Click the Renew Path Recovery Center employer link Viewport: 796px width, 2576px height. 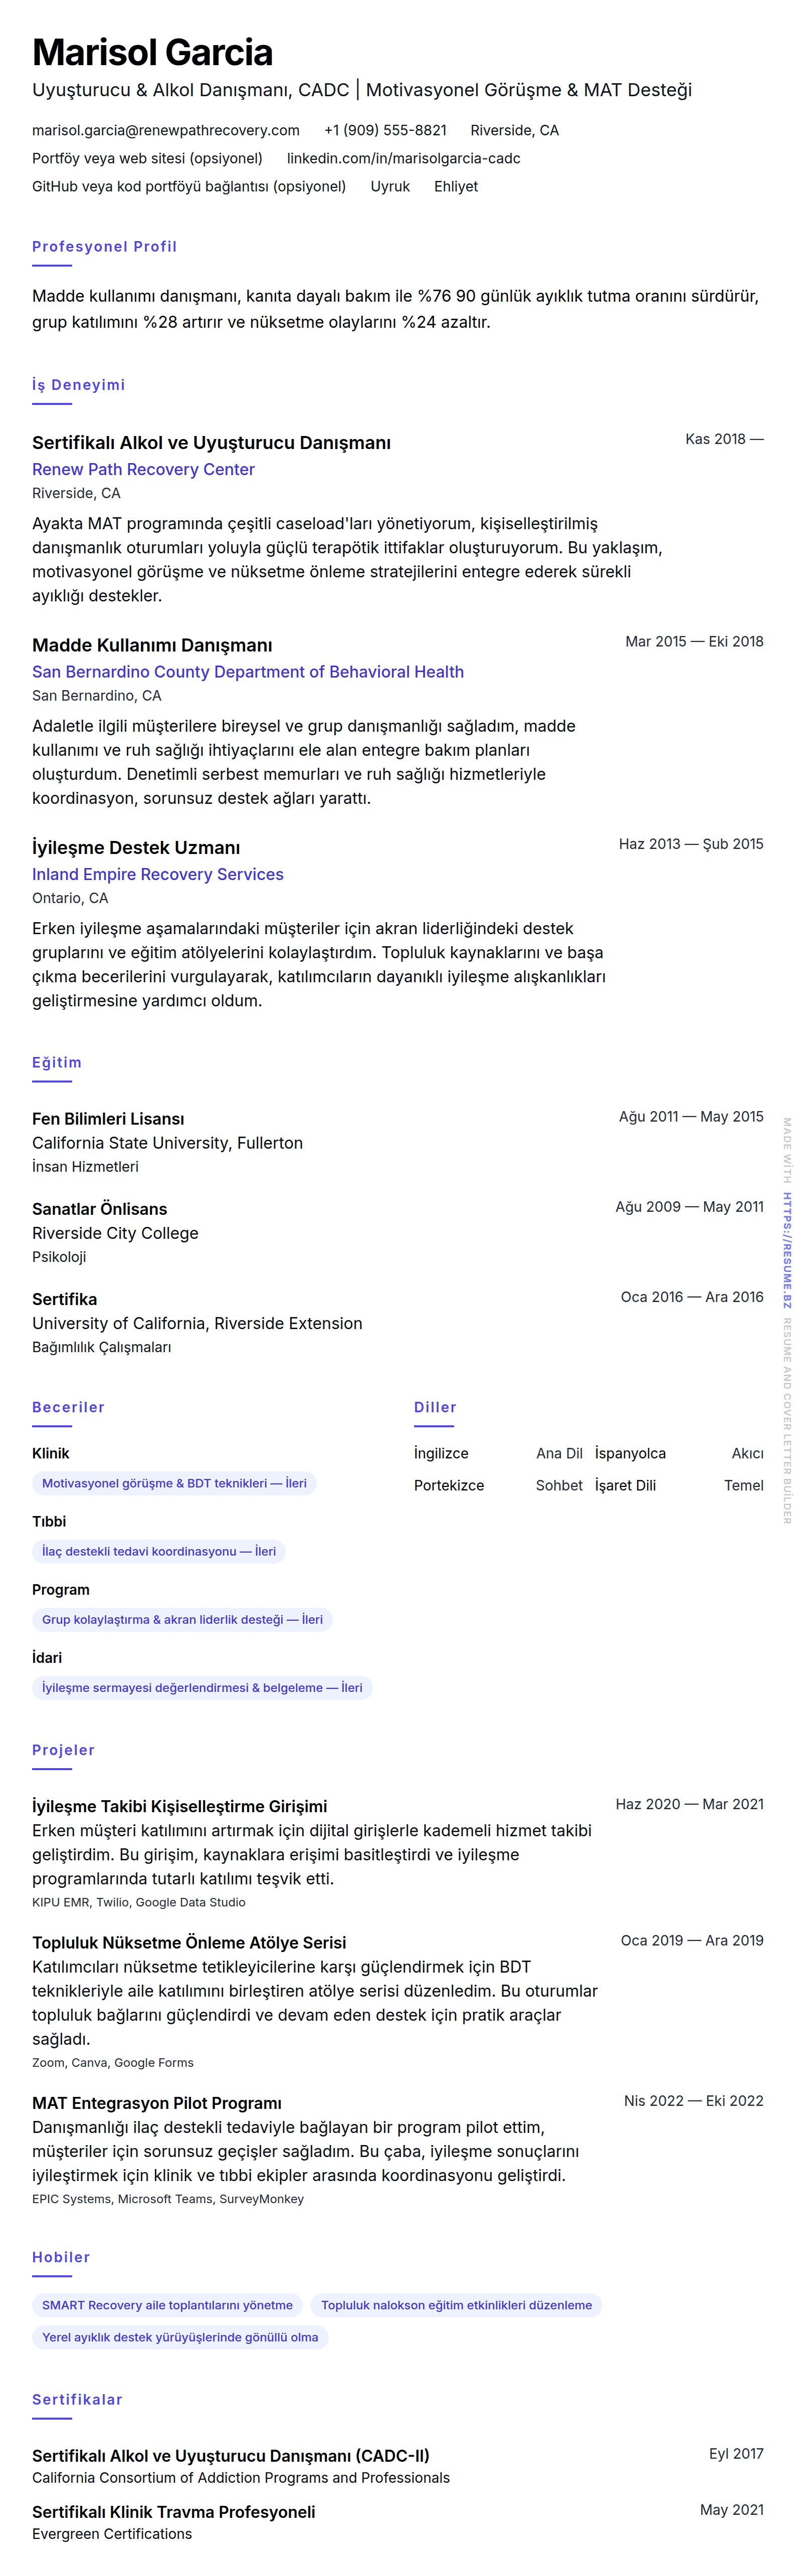(x=143, y=469)
